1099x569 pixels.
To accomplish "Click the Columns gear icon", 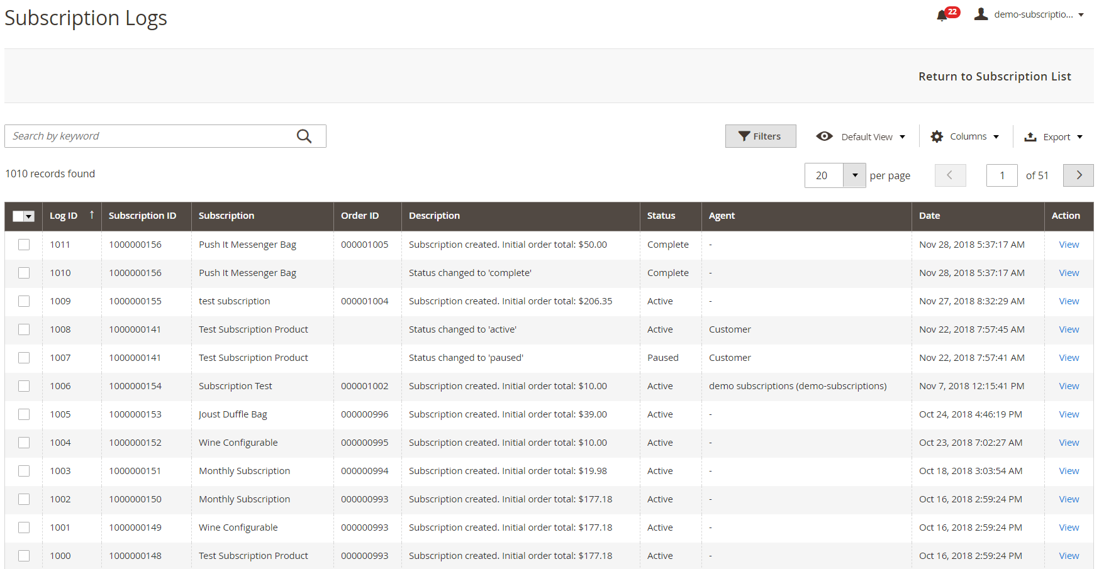I will pyautogui.click(x=937, y=136).
